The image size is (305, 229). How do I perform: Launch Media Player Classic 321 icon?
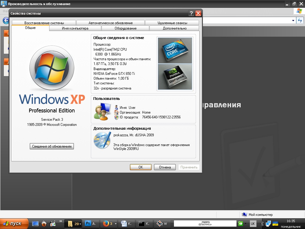click(53, 224)
